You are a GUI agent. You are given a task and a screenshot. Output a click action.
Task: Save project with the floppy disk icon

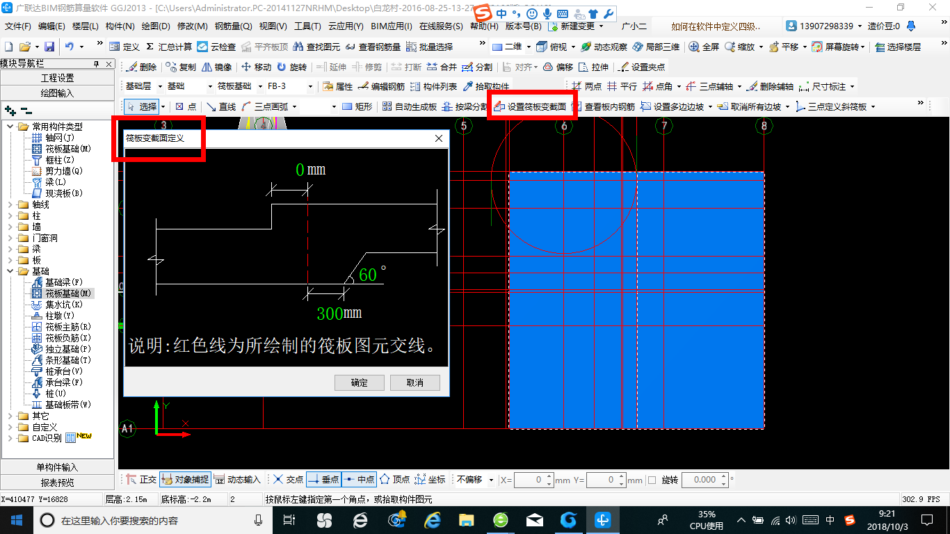tap(49, 47)
